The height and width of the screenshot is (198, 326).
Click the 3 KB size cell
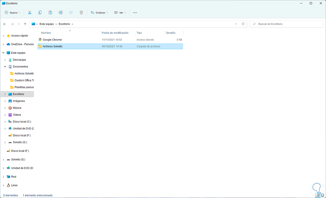point(179,40)
